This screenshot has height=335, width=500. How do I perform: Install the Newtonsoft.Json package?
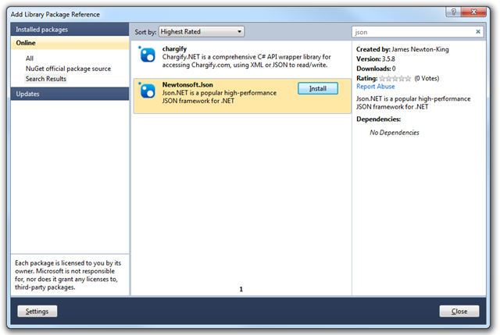pos(318,88)
